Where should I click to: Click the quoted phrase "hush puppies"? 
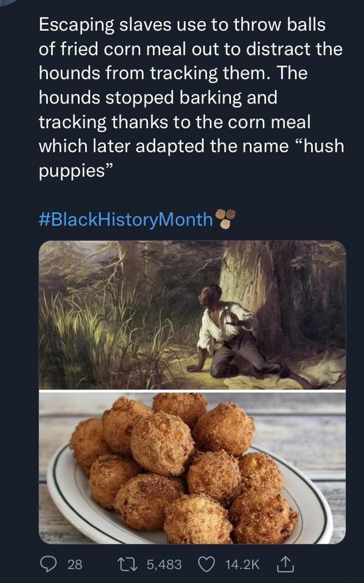tap(321, 146)
